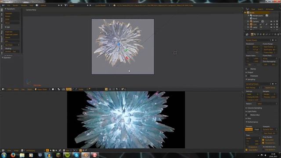Expand the Film panel
The width and height of the screenshot is (281, 158).
pyautogui.click(x=249, y=118)
